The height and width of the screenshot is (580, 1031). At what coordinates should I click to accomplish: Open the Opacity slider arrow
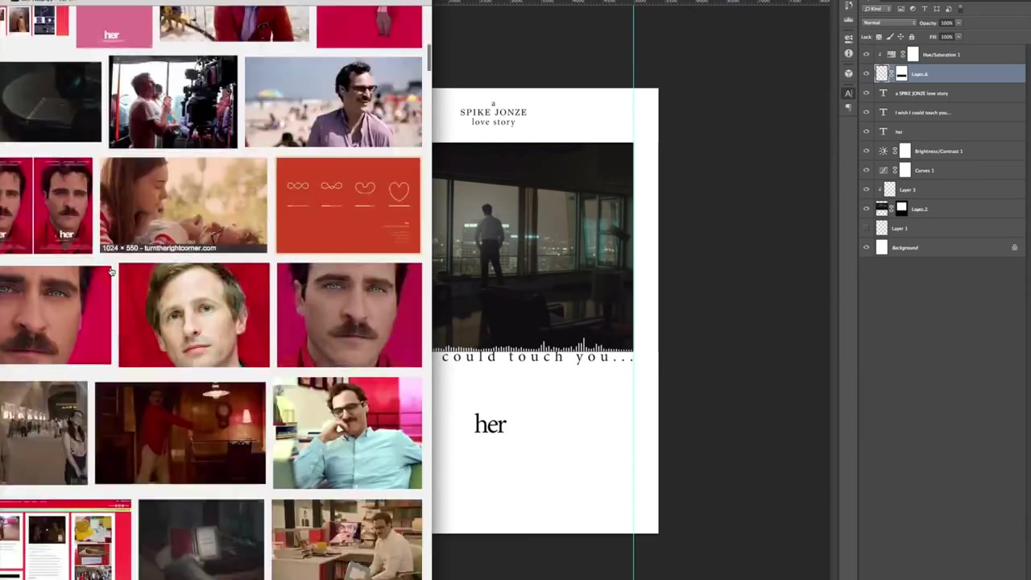959,23
